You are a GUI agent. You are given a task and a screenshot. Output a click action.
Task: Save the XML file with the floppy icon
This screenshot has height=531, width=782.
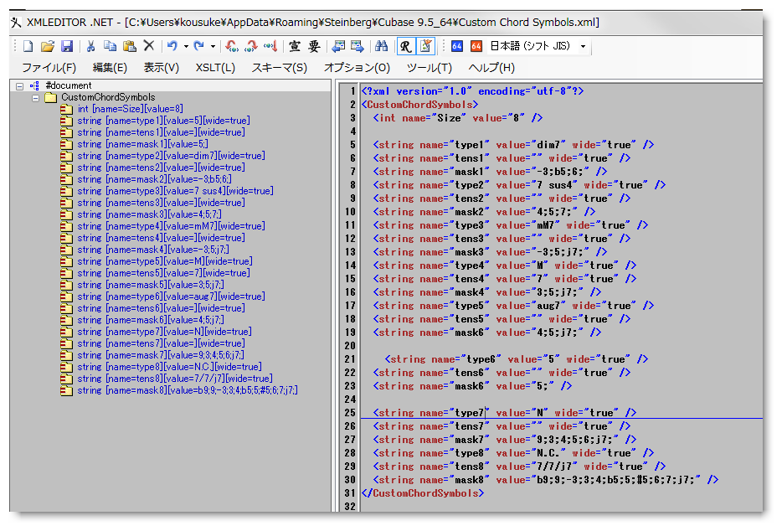pyautogui.click(x=67, y=46)
